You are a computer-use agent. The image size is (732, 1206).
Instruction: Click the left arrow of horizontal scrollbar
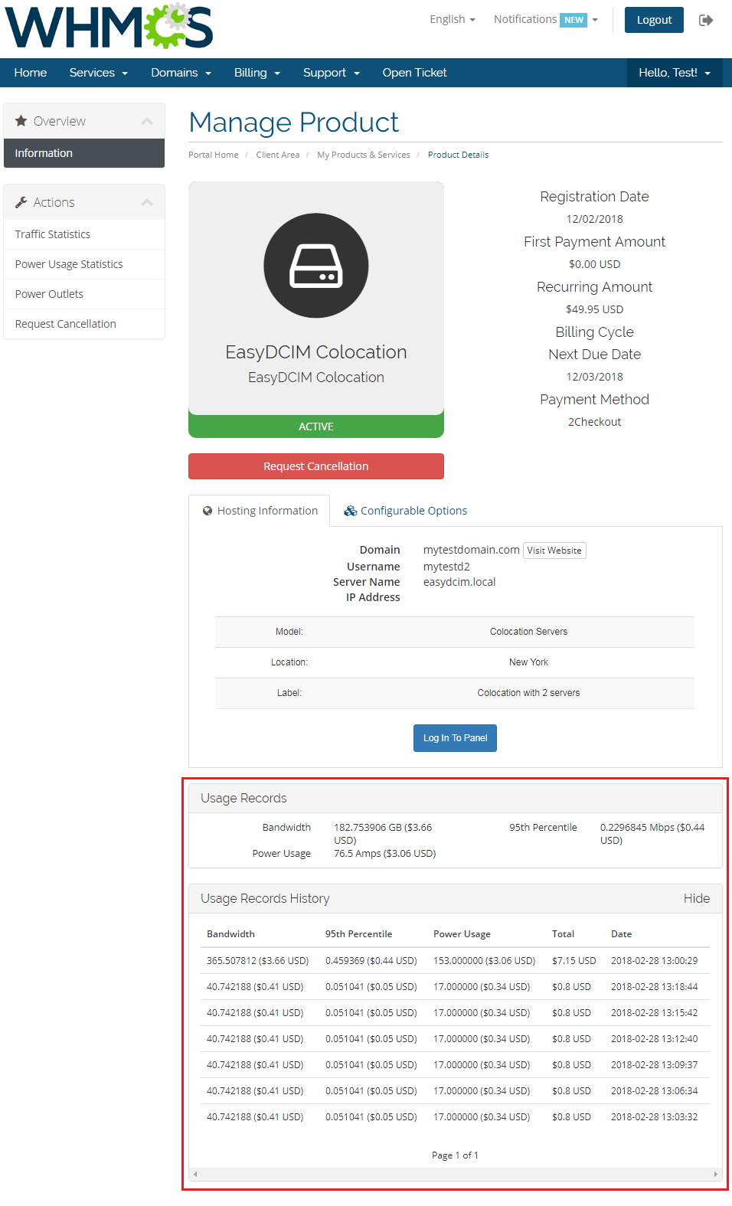pyautogui.click(x=195, y=1174)
